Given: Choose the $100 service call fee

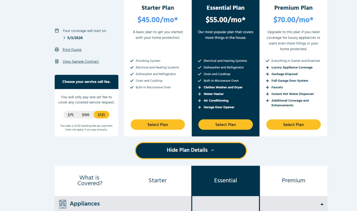Looking at the screenshot, I should [x=85, y=115].
